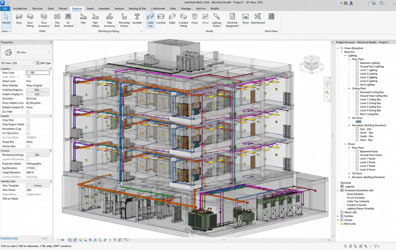Toggle the Annotation Crop checkbox
The width and height of the screenshot is (396, 250).
pos(28,129)
